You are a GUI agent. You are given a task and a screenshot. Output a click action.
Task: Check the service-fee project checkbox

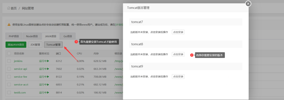pos(9,77)
